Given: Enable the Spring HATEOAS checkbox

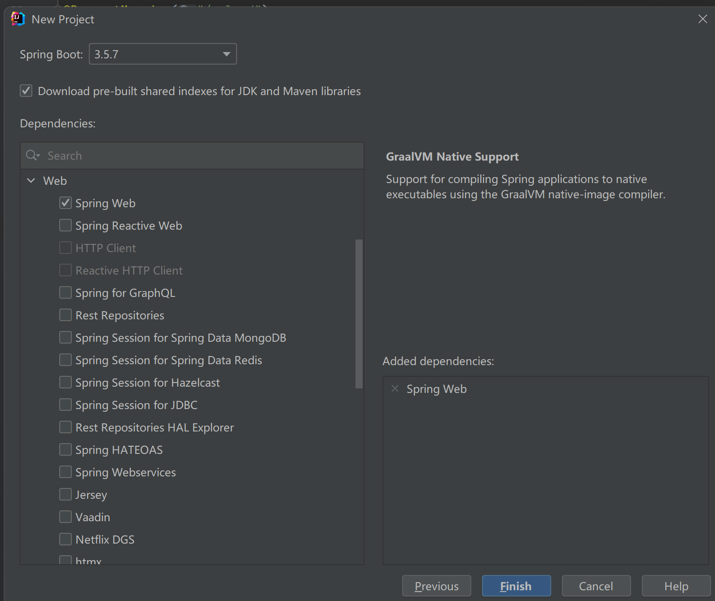Looking at the screenshot, I should pyautogui.click(x=66, y=449).
